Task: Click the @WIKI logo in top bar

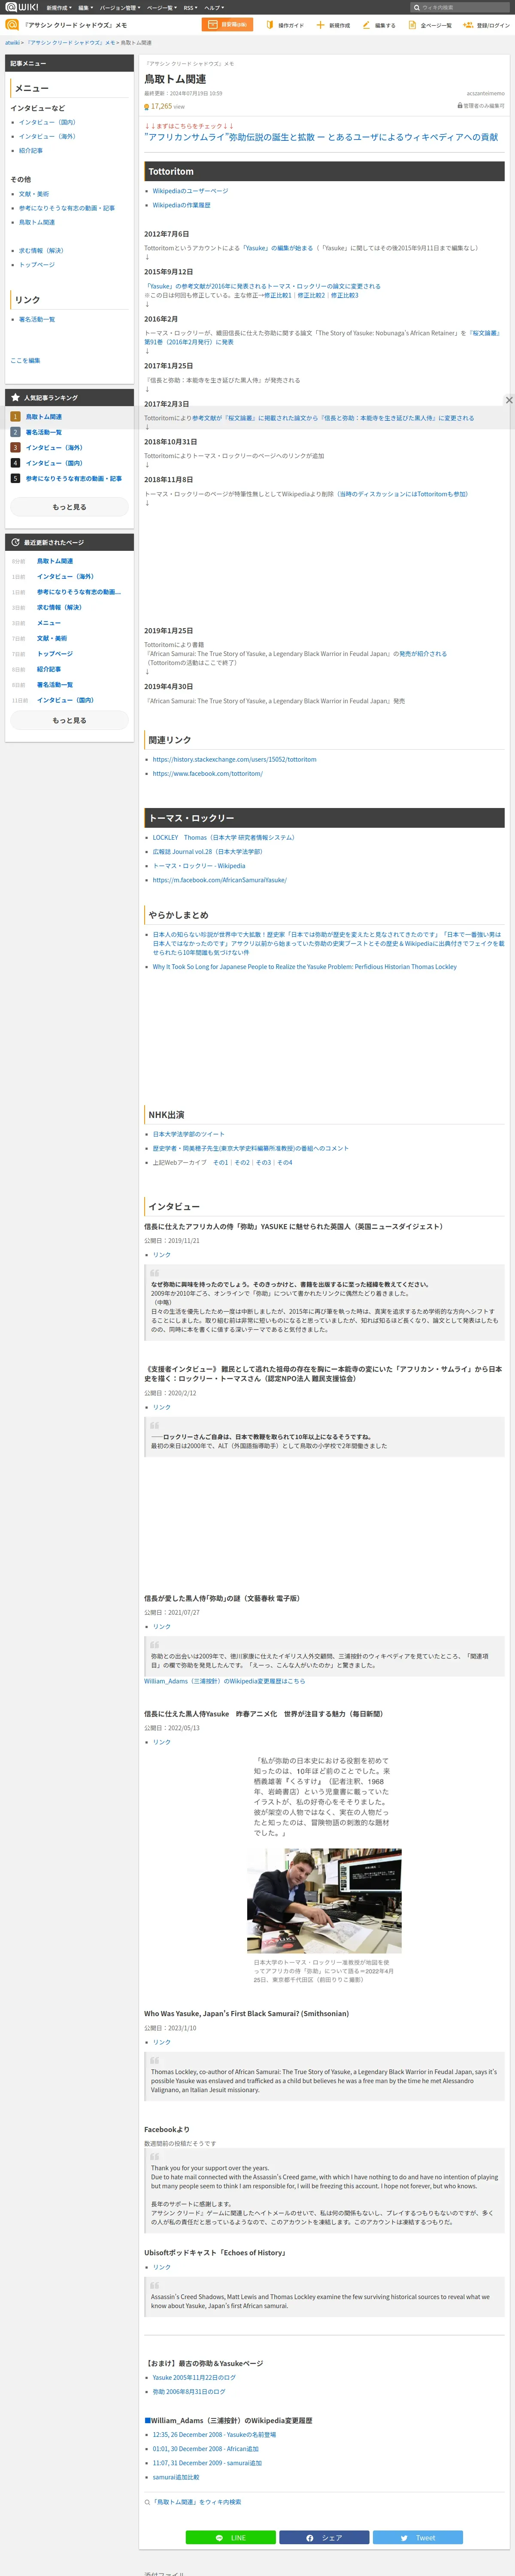Action: (21, 7)
